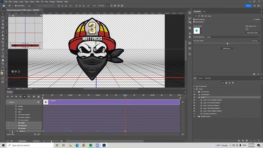This screenshot has width=263, height=148.
Task: Open the Chrome icon in the taskbar
Action: (84, 145)
